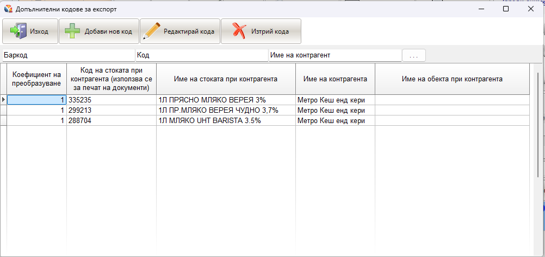Viewport: 545px width, 257px height.
Task: Select the row indicator arrow of the first row
Action: 3,100
